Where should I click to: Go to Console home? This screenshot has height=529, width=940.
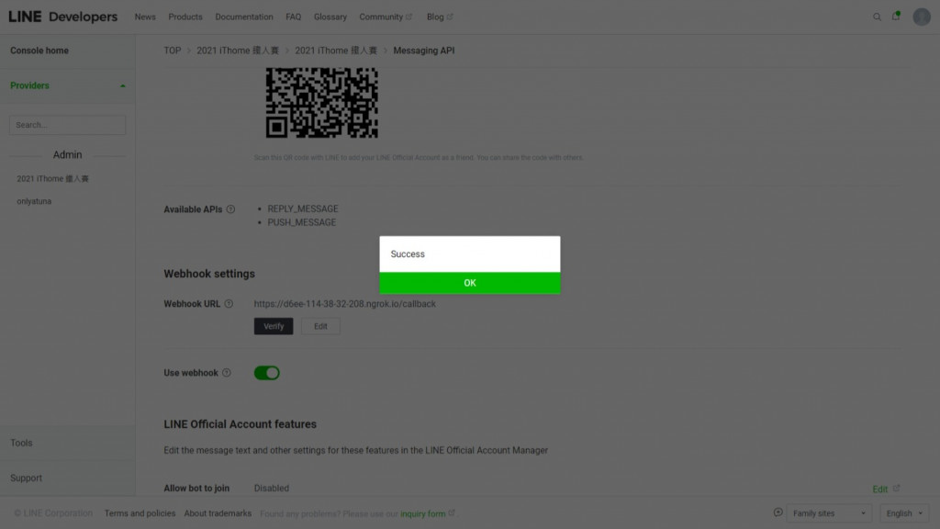pyautogui.click(x=39, y=51)
